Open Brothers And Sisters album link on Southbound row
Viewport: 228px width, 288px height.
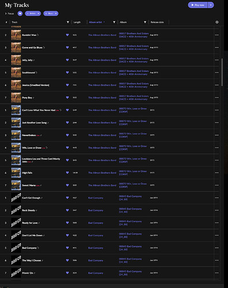click(134, 73)
